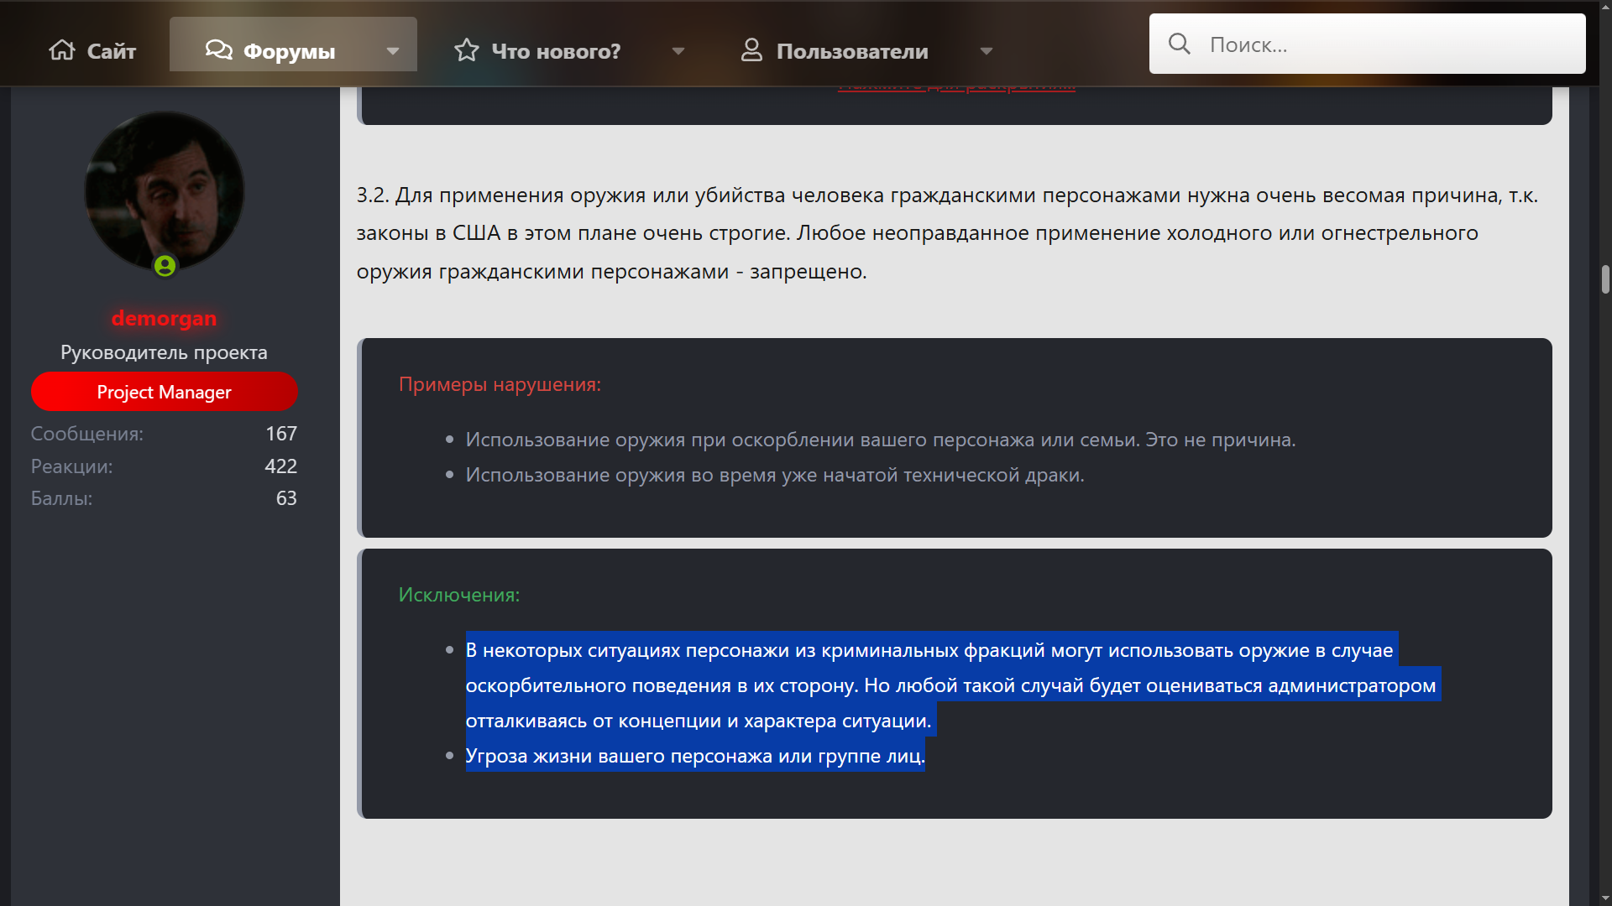The image size is (1612, 906).
Task: Select the Форумы tab
Action: coord(289,51)
